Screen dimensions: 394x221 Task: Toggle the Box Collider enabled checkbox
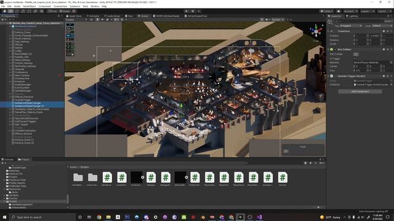click(x=335, y=49)
